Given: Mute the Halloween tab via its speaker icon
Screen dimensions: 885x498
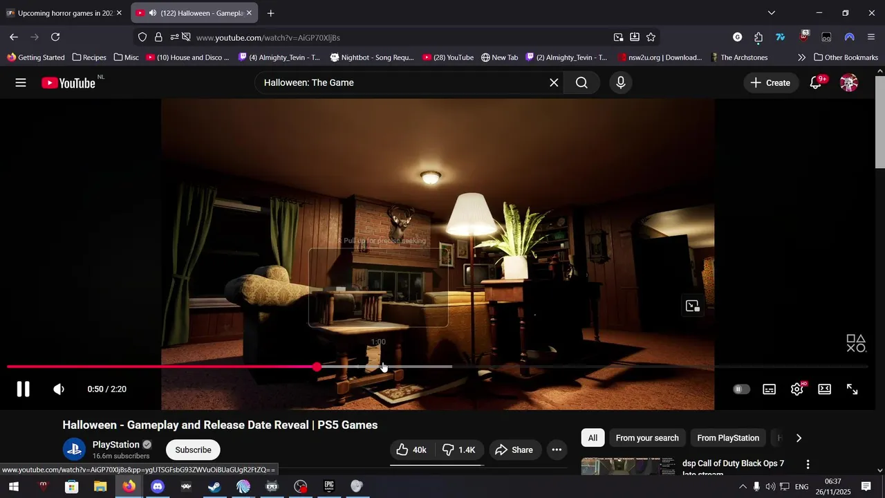Looking at the screenshot, I should pos(153,13).
